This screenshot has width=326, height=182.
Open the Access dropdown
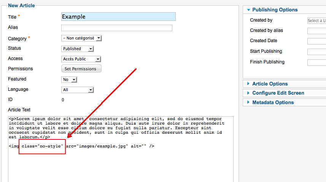click(x=81, y=59)
